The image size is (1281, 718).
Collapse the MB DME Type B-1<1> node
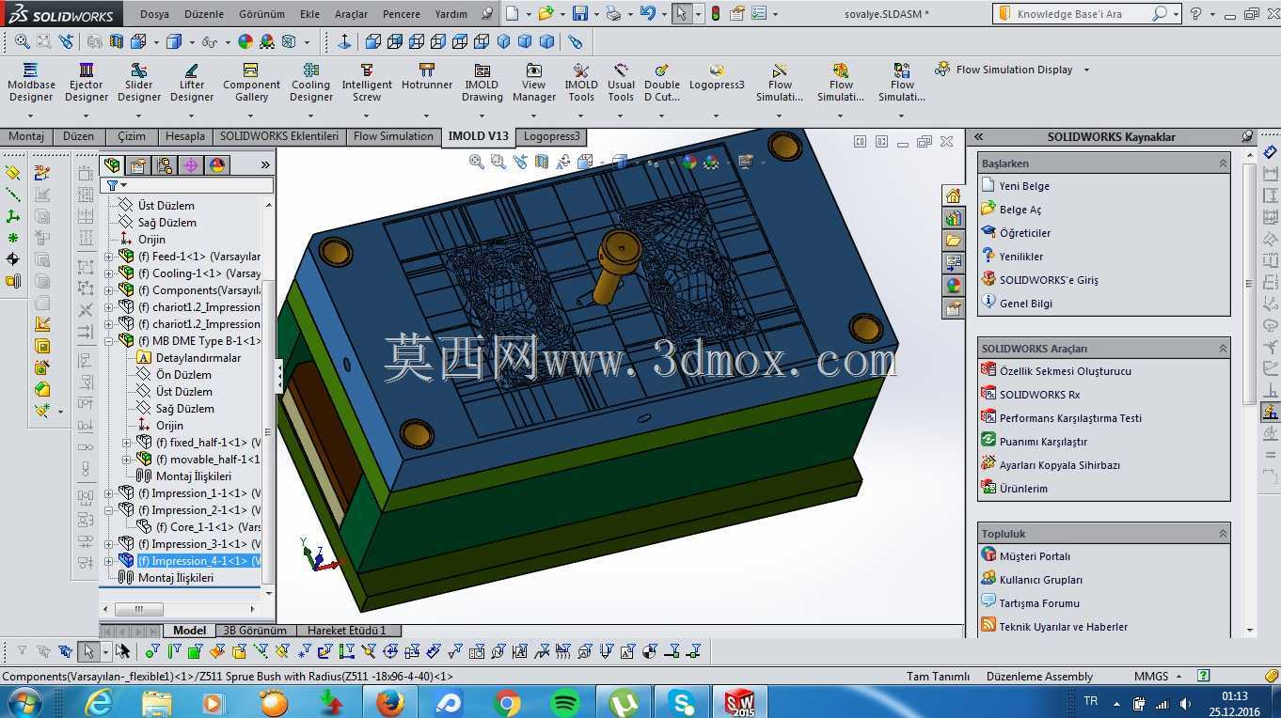click(x=108, y=341)
